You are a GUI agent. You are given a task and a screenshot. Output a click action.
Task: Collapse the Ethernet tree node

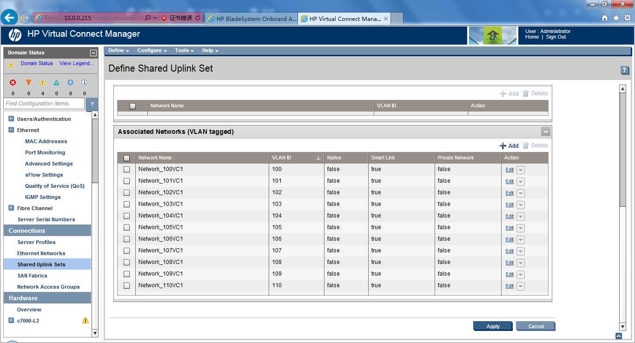point(11,130)
